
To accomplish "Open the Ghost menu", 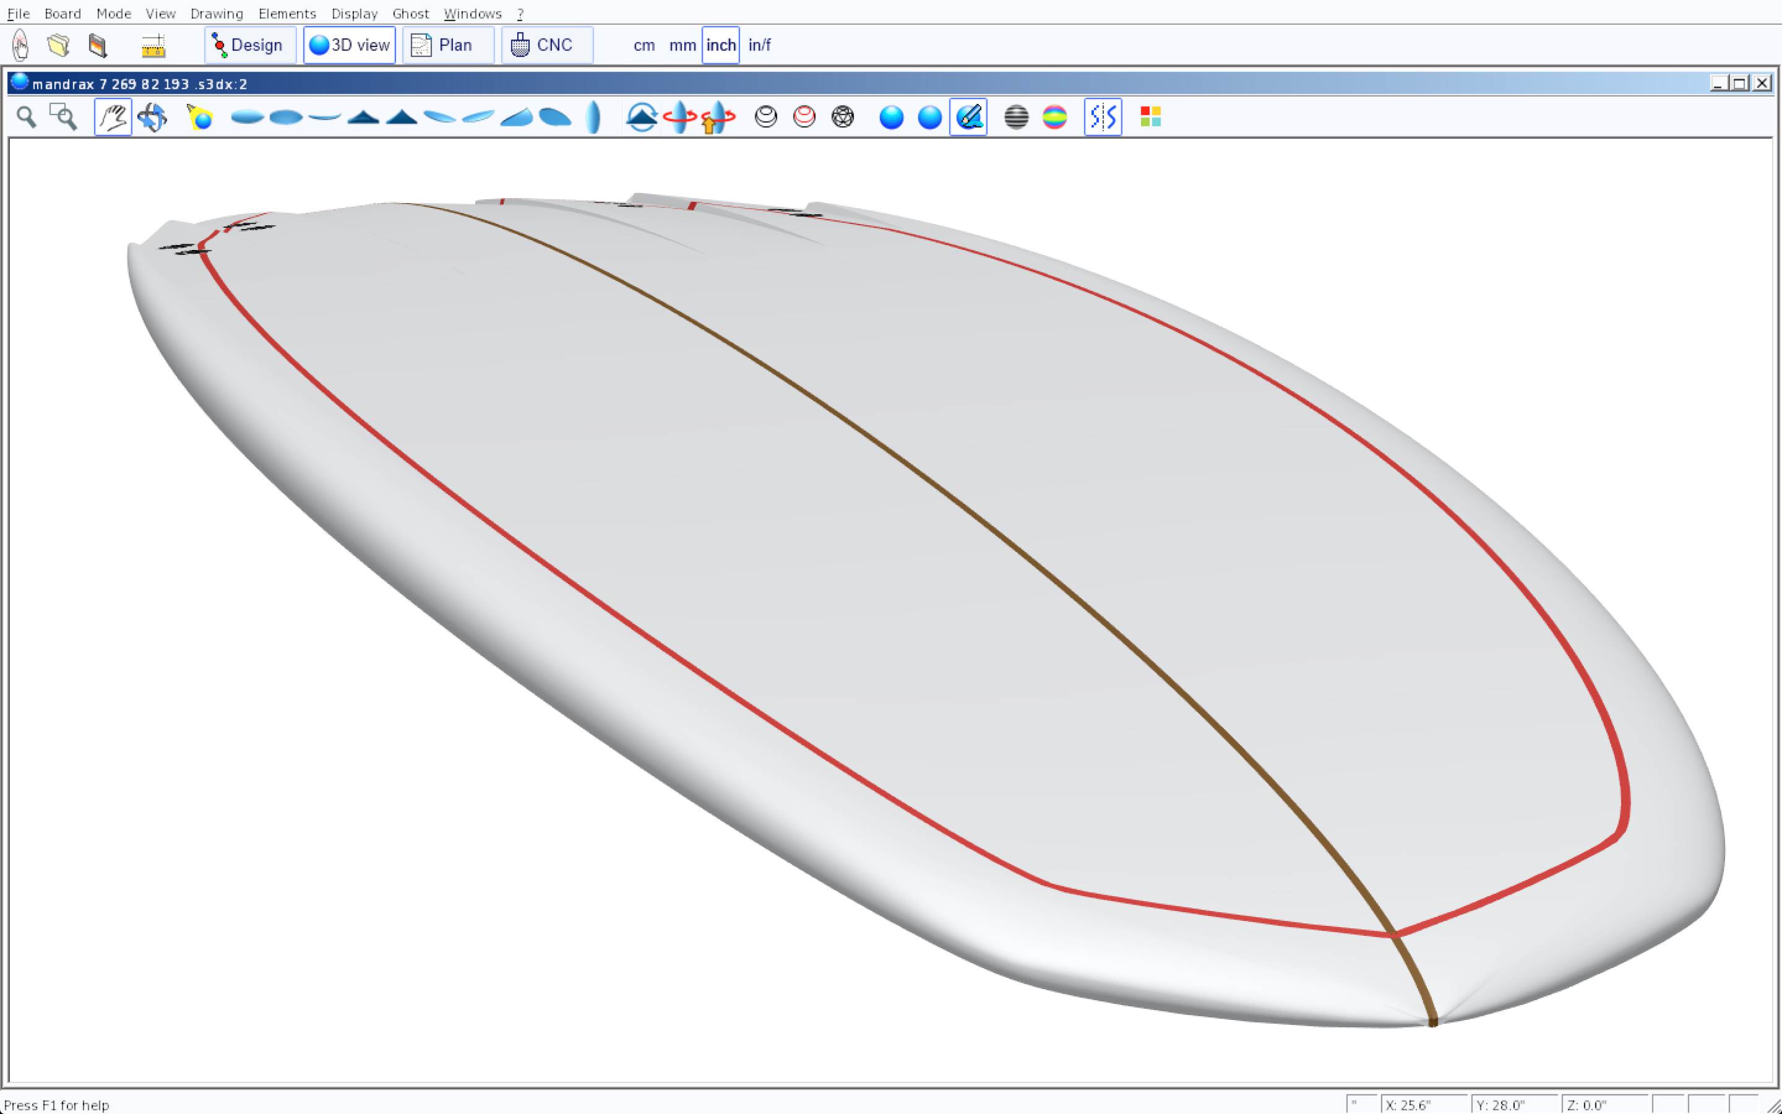I will tap(410, 13).
